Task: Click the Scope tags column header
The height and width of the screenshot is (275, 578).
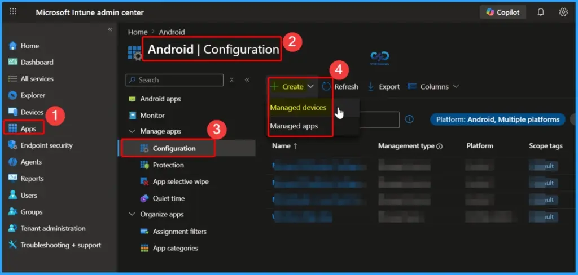Action: (546, 146)
